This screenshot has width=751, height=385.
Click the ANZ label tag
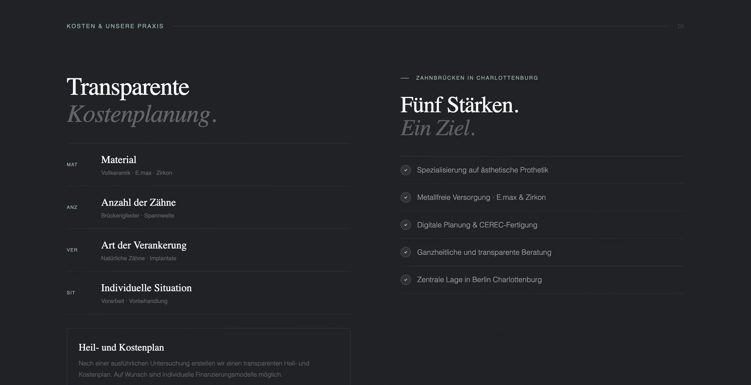72,207
